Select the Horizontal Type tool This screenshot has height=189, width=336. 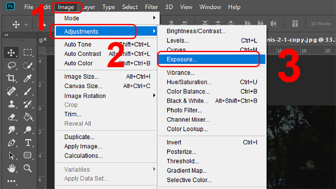[x=28, y=142]
